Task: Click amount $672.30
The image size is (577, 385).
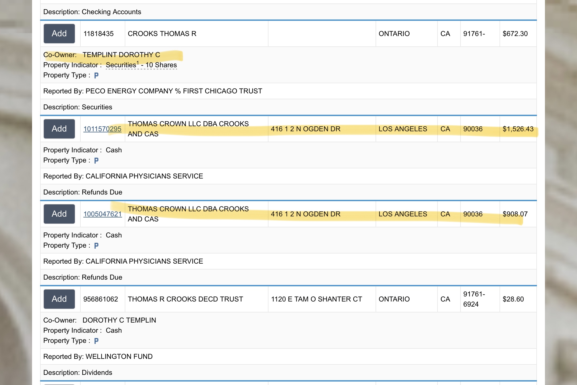Action: (515, 34)
